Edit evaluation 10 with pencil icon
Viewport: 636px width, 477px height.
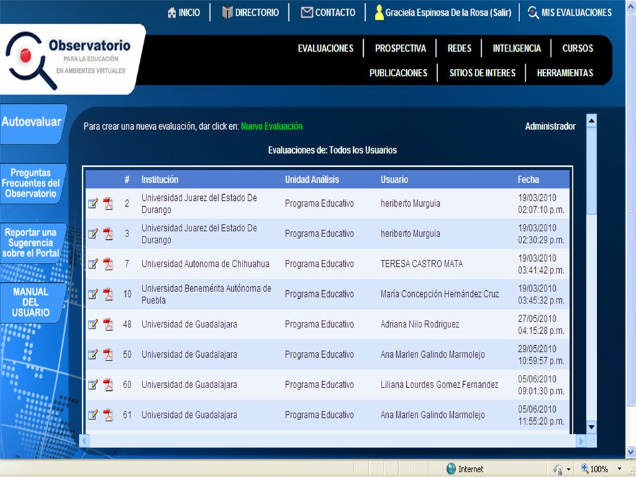click(93, 294)
